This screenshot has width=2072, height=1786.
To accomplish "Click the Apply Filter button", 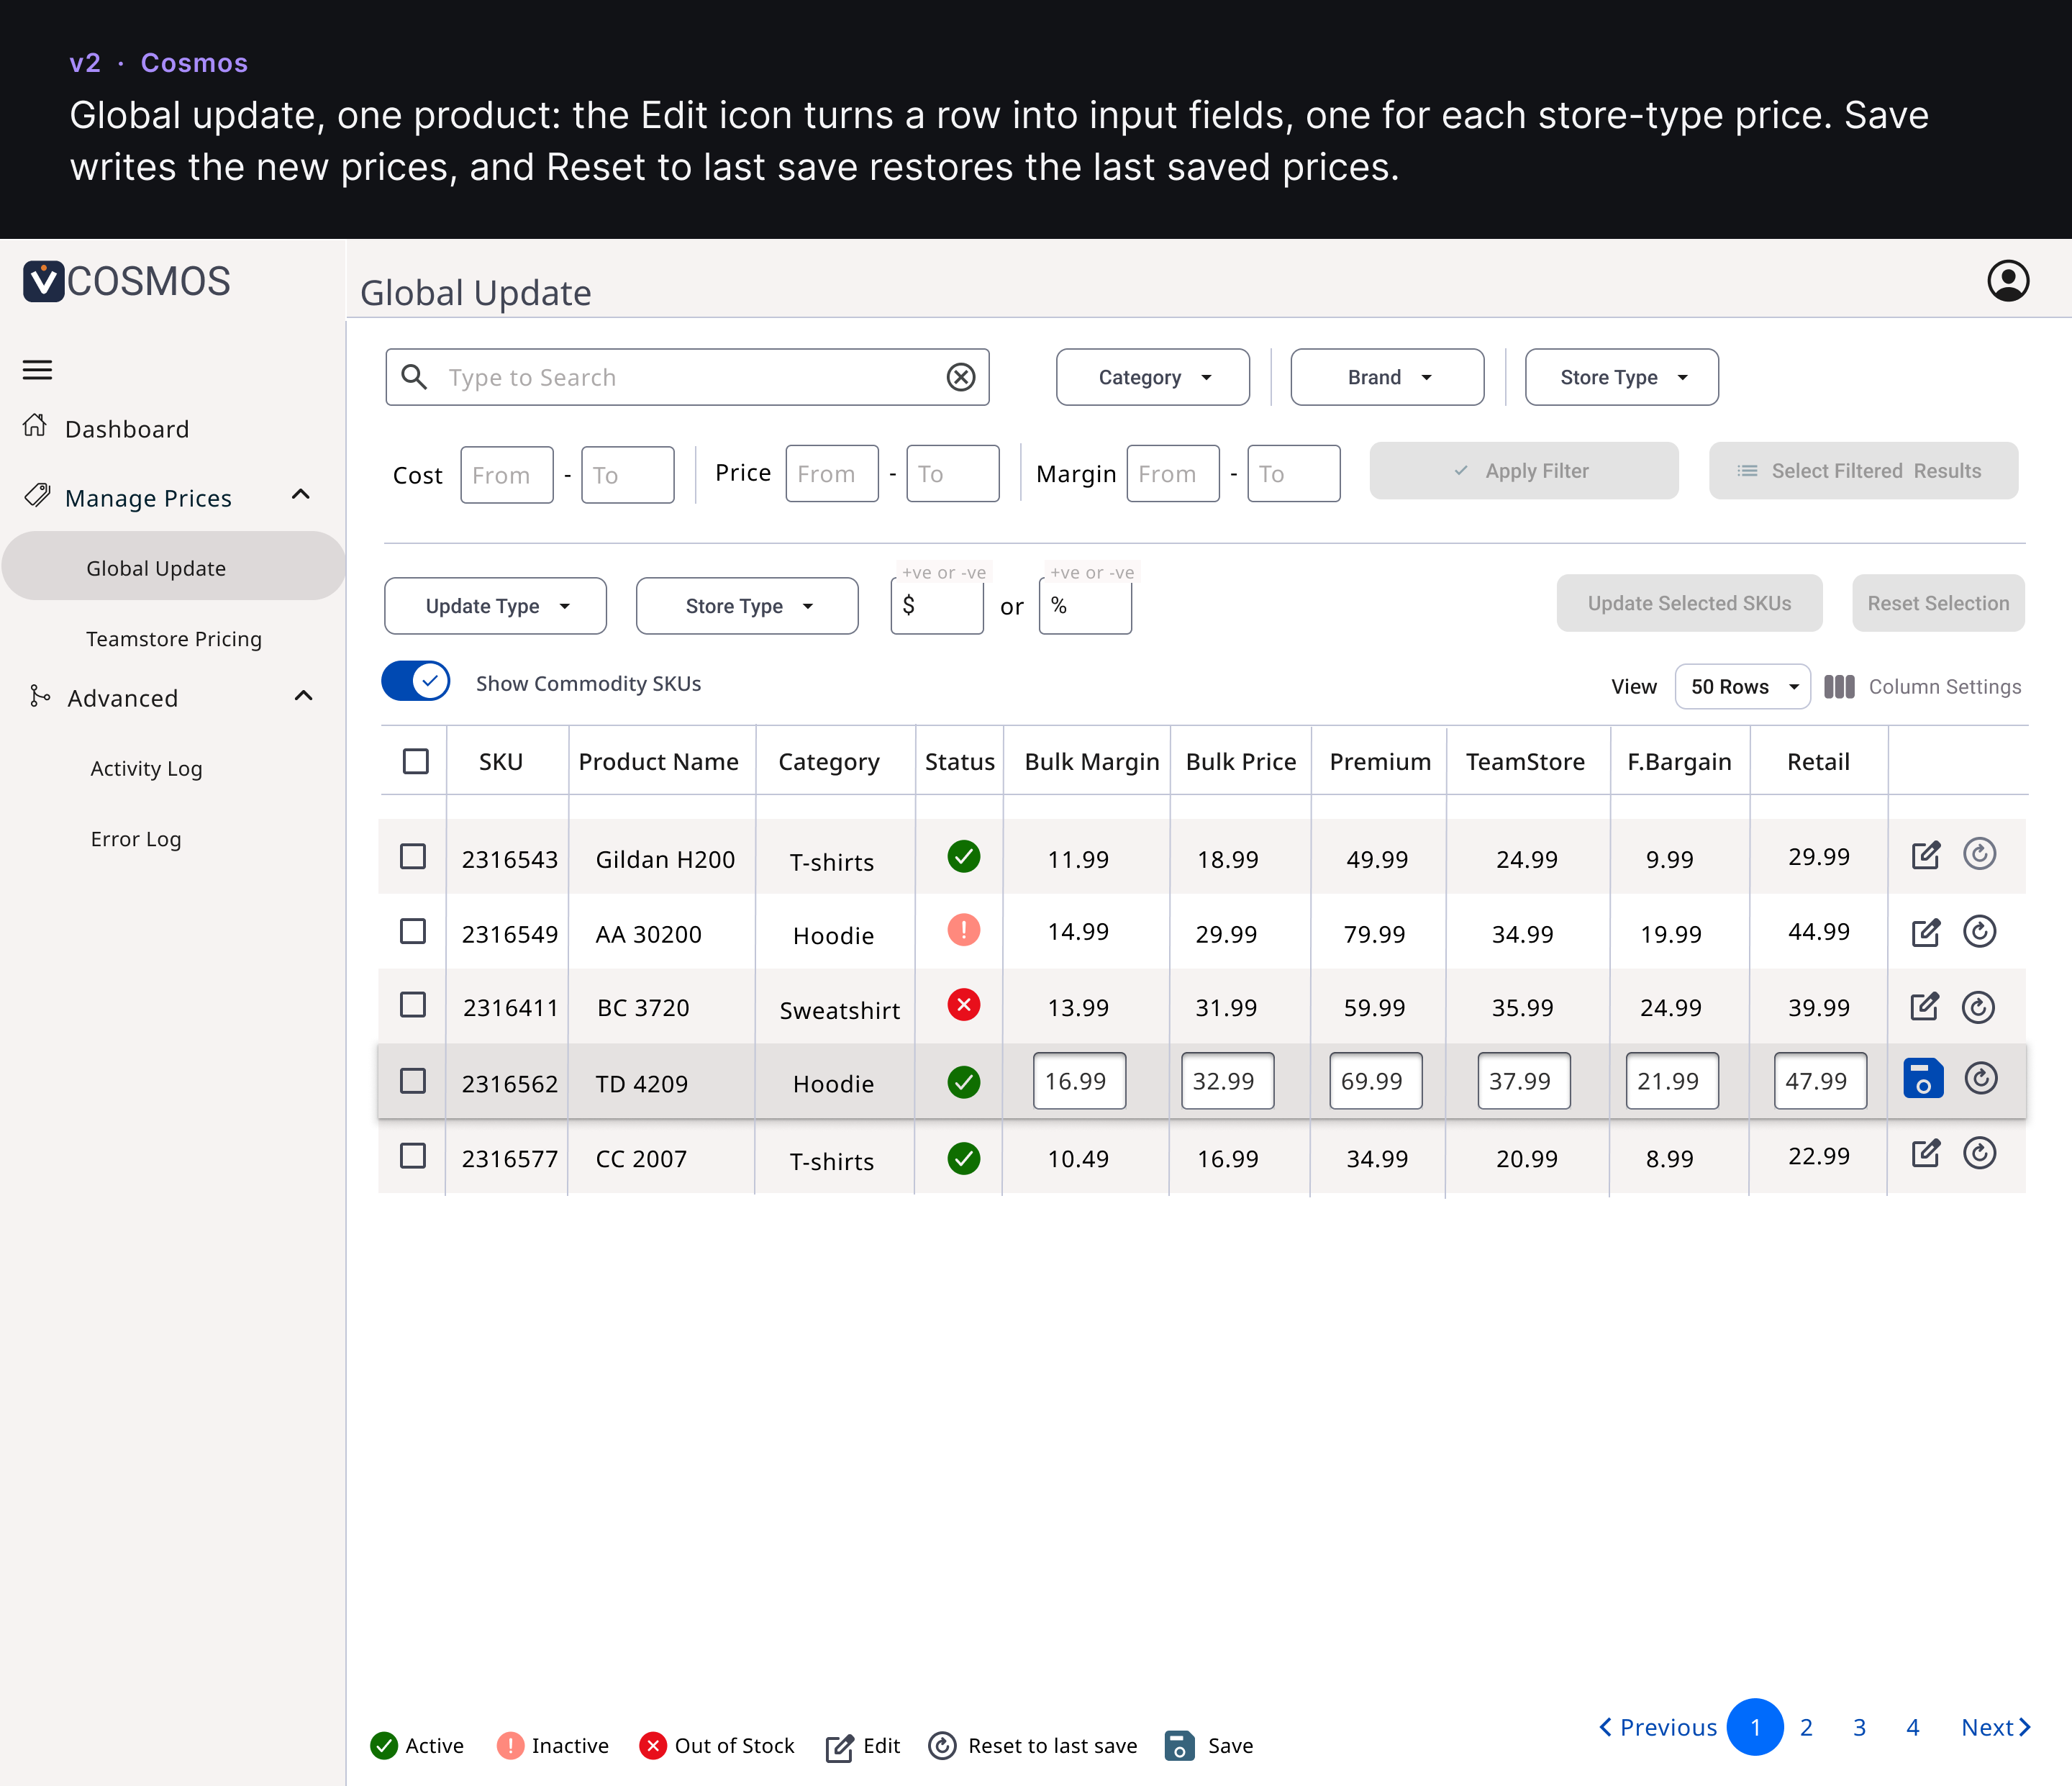I will point(1524,471).
